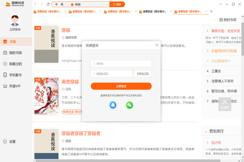
Task: Close the active underlined 香蕉悦读 tab
Action: pos(206,12)
